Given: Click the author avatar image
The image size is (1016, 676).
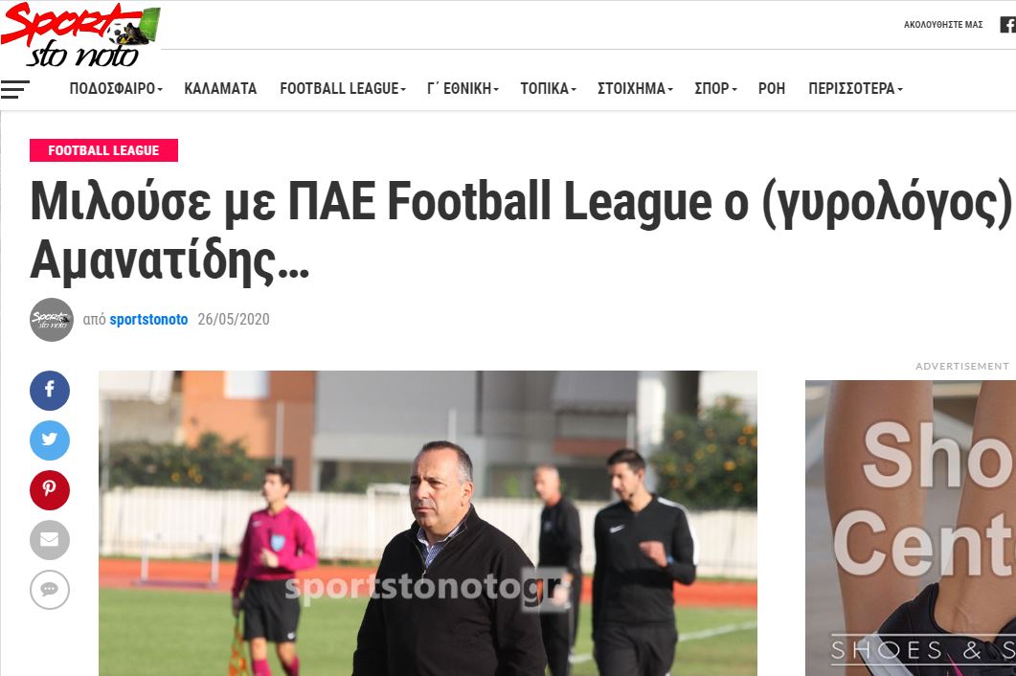Looking at the screenshot, I should pyautogui.click(x=52, y=320).
